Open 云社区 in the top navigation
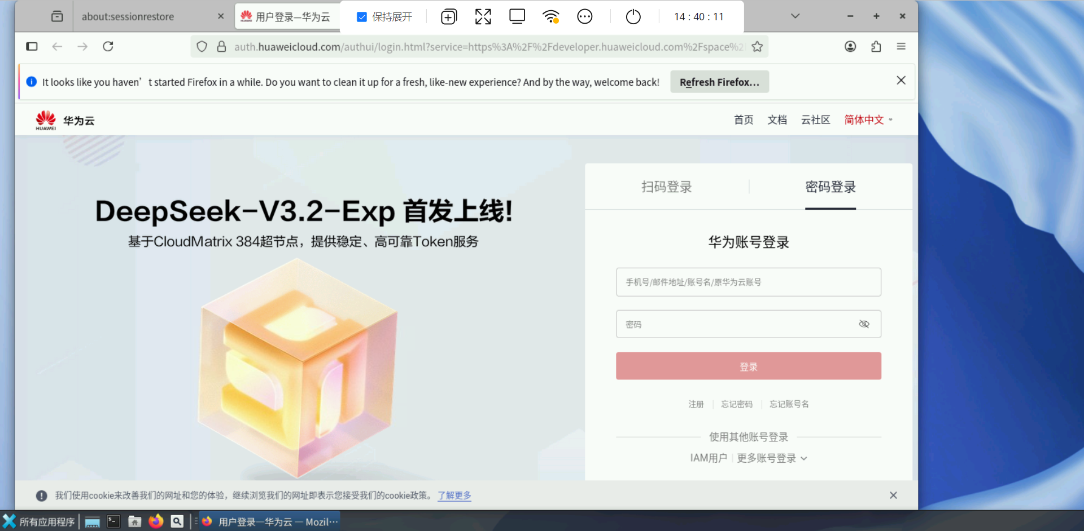Screen dimensions: 1084x531 coord(815,120)
